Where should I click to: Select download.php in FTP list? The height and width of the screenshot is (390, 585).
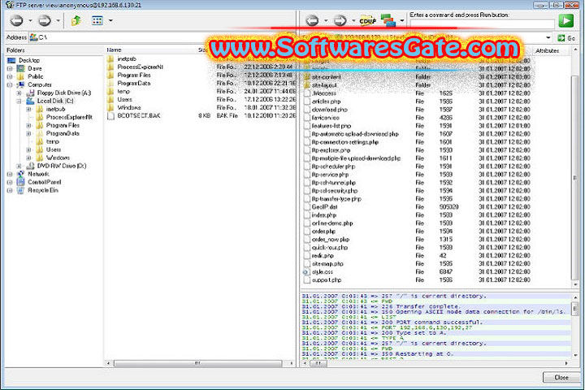tap(329, 110)
